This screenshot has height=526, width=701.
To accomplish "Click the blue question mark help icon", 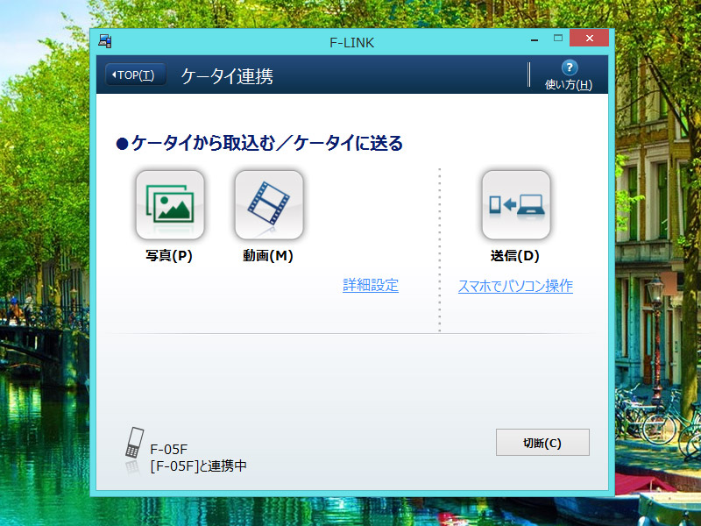I will (569, 68).
